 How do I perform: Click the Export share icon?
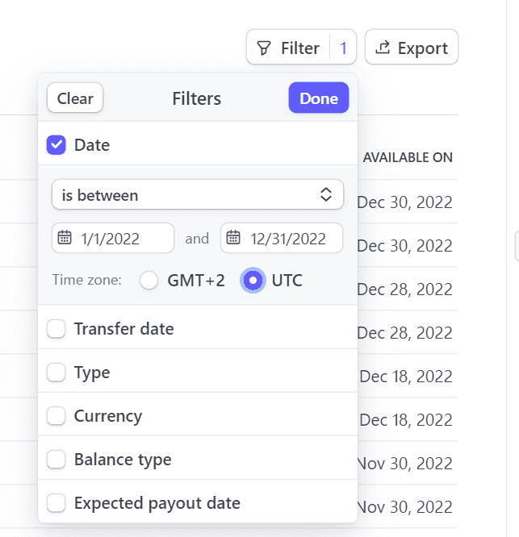(383, 48)
